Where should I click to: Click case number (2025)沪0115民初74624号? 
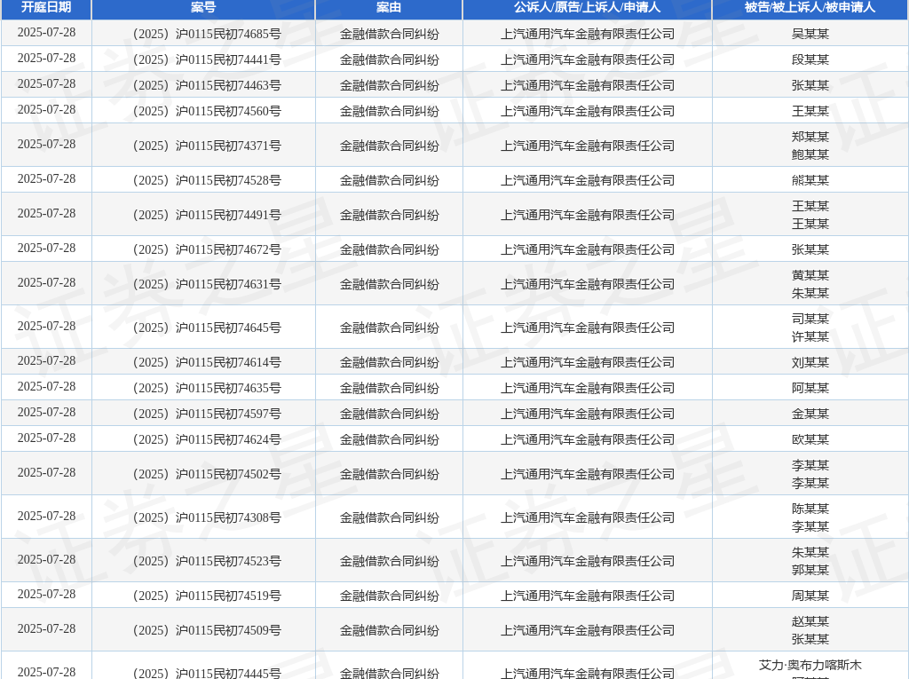pos(207,440)
